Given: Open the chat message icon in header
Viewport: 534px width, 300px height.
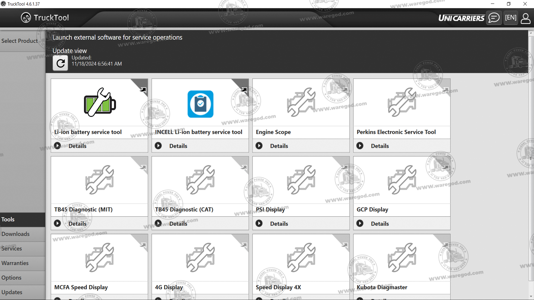Looking at the screenshot, I should [494, 18].
